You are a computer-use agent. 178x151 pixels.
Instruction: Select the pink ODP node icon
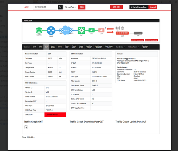pos(101,30)
